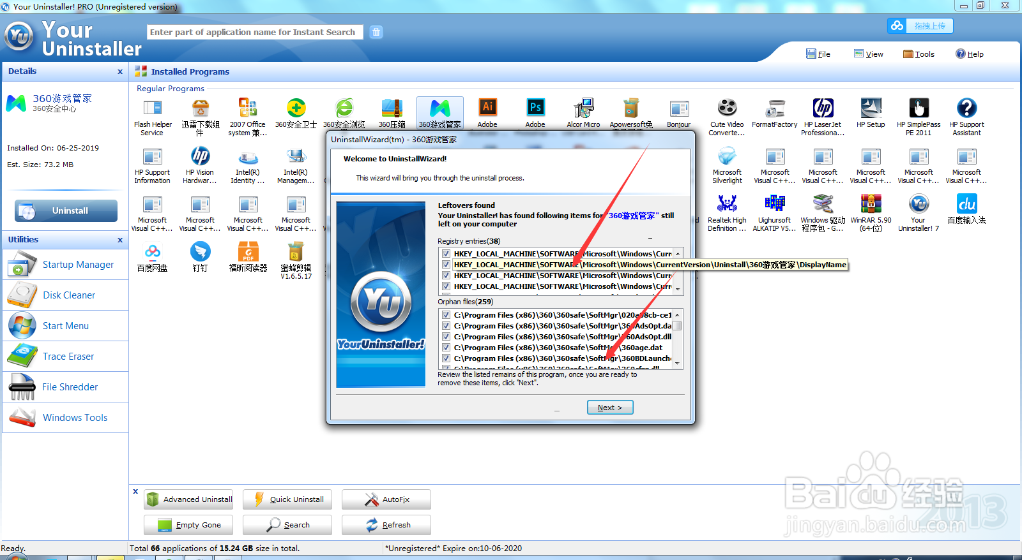1022x560 pixels.
Task: Uncheck the 360age.dat orphan file checkbox
Action: [446, 348]
